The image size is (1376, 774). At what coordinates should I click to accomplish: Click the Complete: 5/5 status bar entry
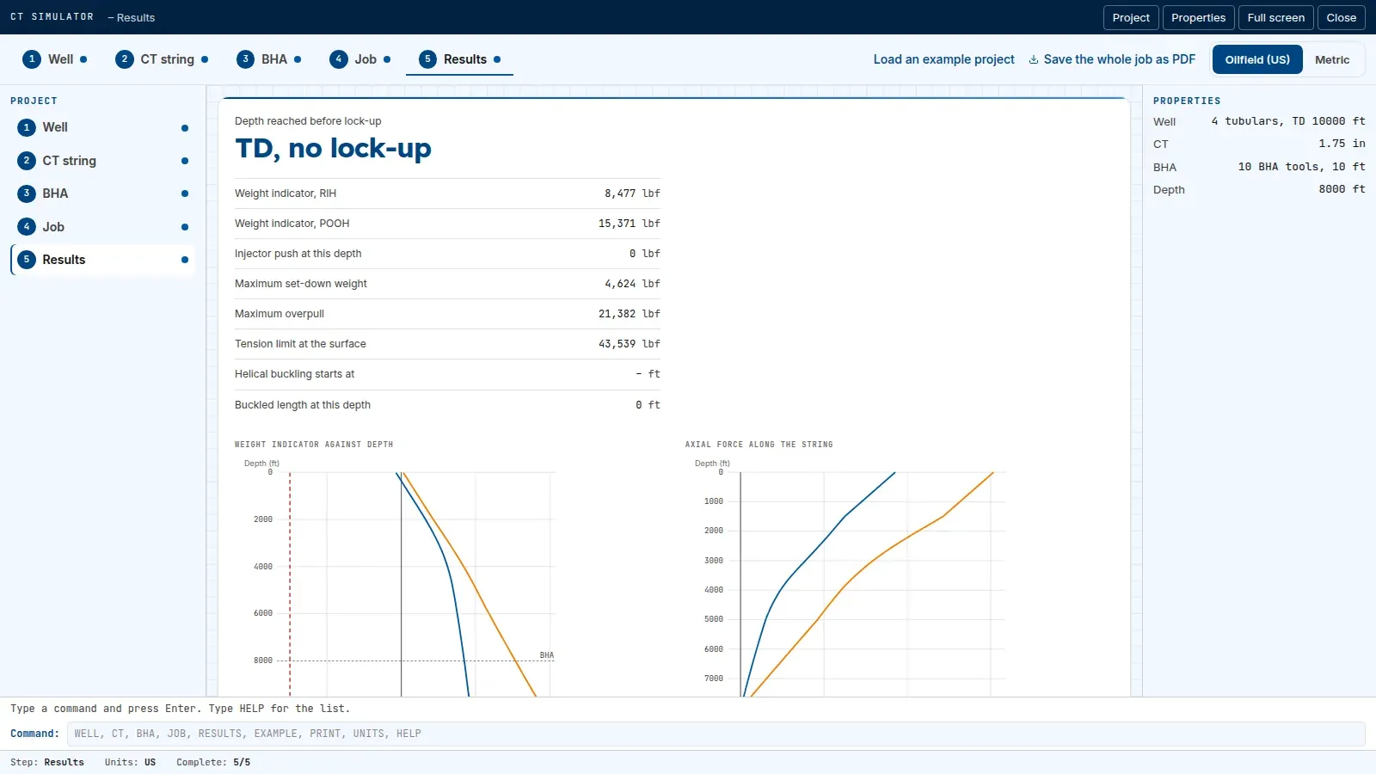(x=213, y=762)
